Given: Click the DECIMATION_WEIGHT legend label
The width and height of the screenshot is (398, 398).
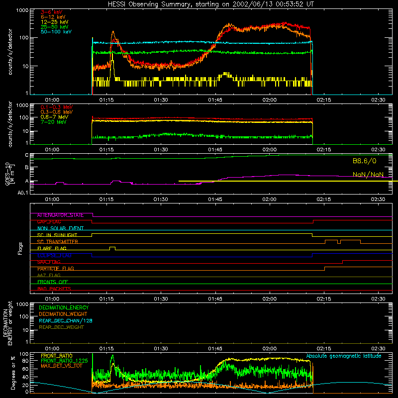Looking at the screenshot, I should [x=63, y=314].
